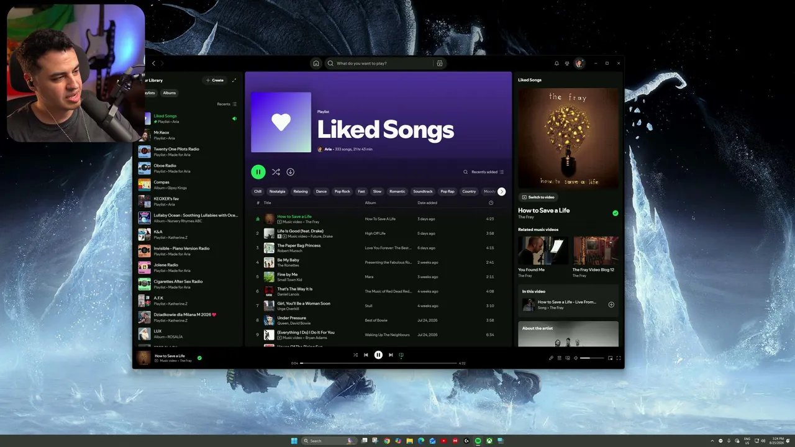Open The Fray Video Blog 12 thumbnail
795x447 pixels.
pos(596,251)
